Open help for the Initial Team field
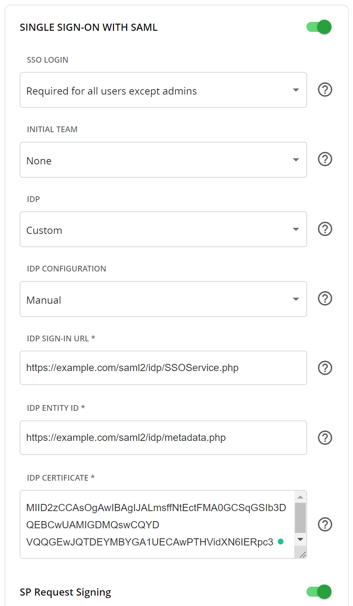 point(325,159)
